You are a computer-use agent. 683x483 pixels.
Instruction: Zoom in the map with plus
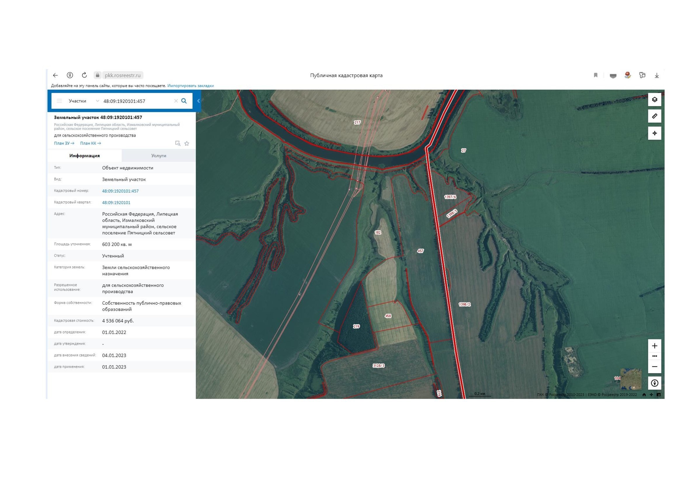point(655,346)
